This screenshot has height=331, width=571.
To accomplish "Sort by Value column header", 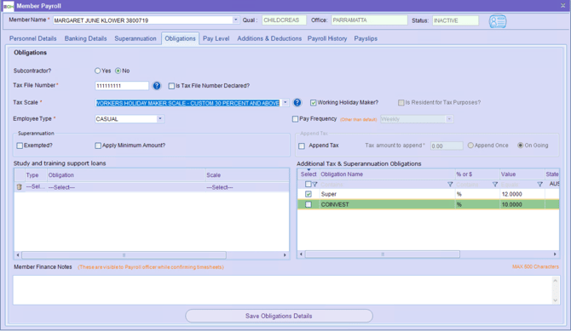I will click(x=522, y=174).
